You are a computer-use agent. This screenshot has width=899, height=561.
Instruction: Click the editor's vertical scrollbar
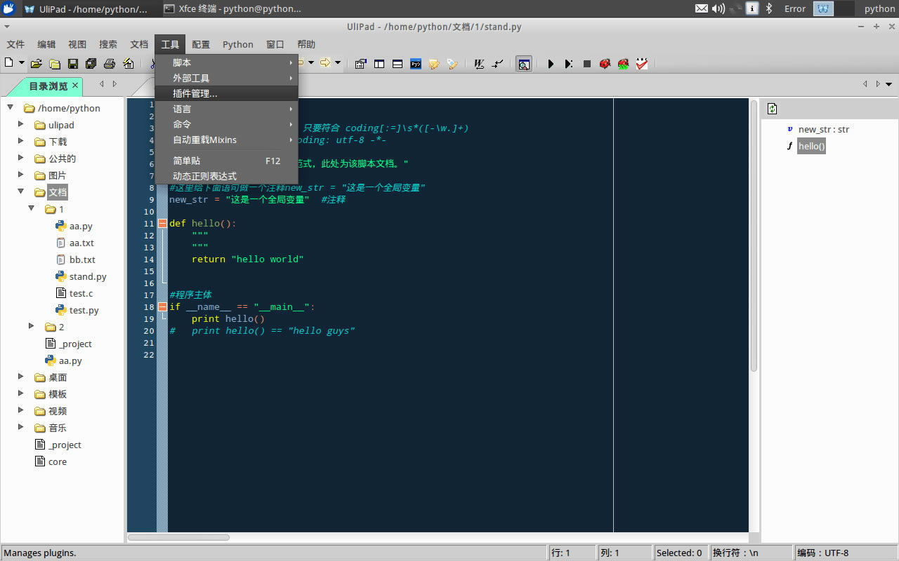(754, 235)
